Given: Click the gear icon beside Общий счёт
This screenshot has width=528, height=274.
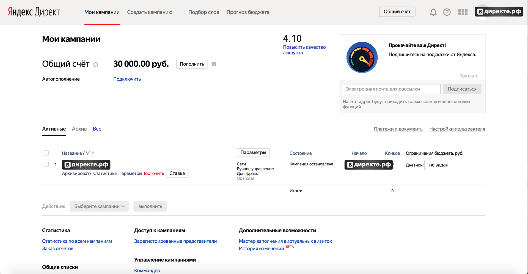Looking at the screenshot, I should 95,64.
